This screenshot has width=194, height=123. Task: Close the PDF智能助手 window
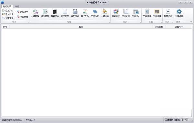(x=191, y=2)
